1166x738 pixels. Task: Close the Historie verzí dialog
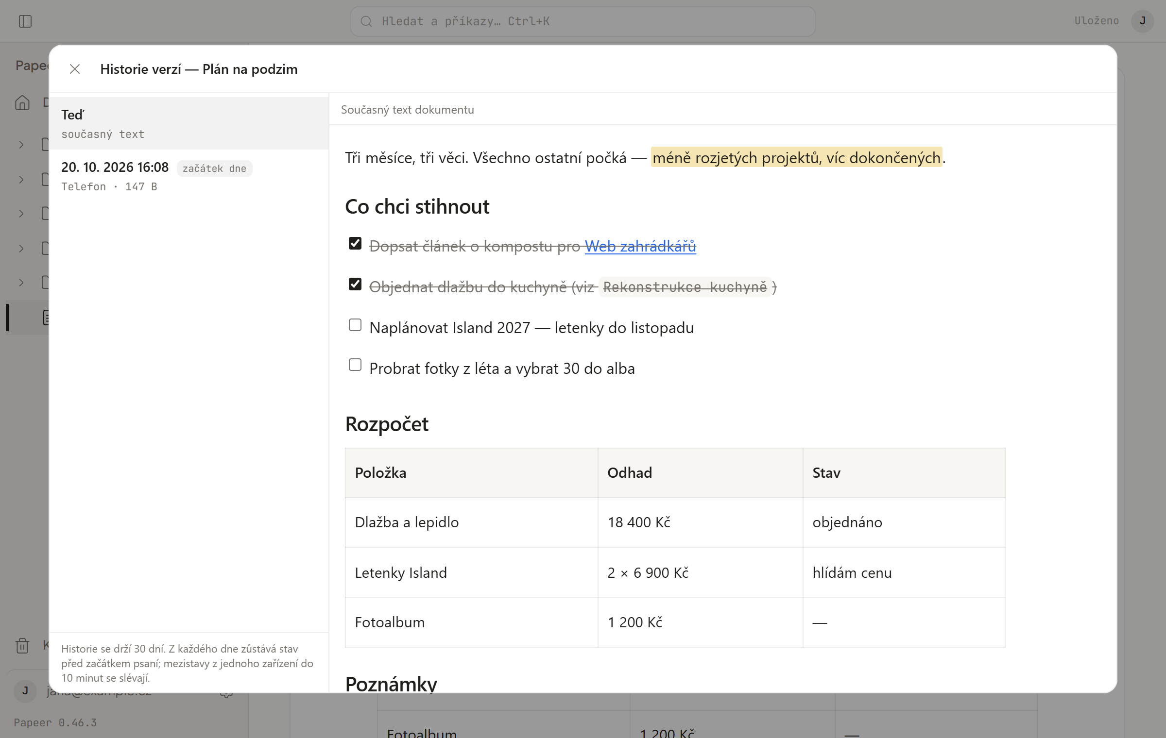[75, 69]
